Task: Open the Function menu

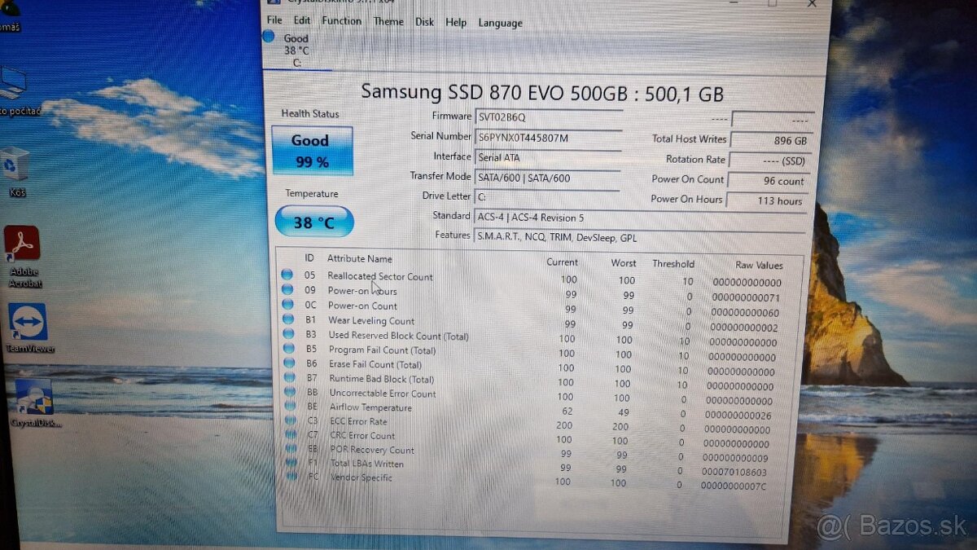Action: point(341,21)
